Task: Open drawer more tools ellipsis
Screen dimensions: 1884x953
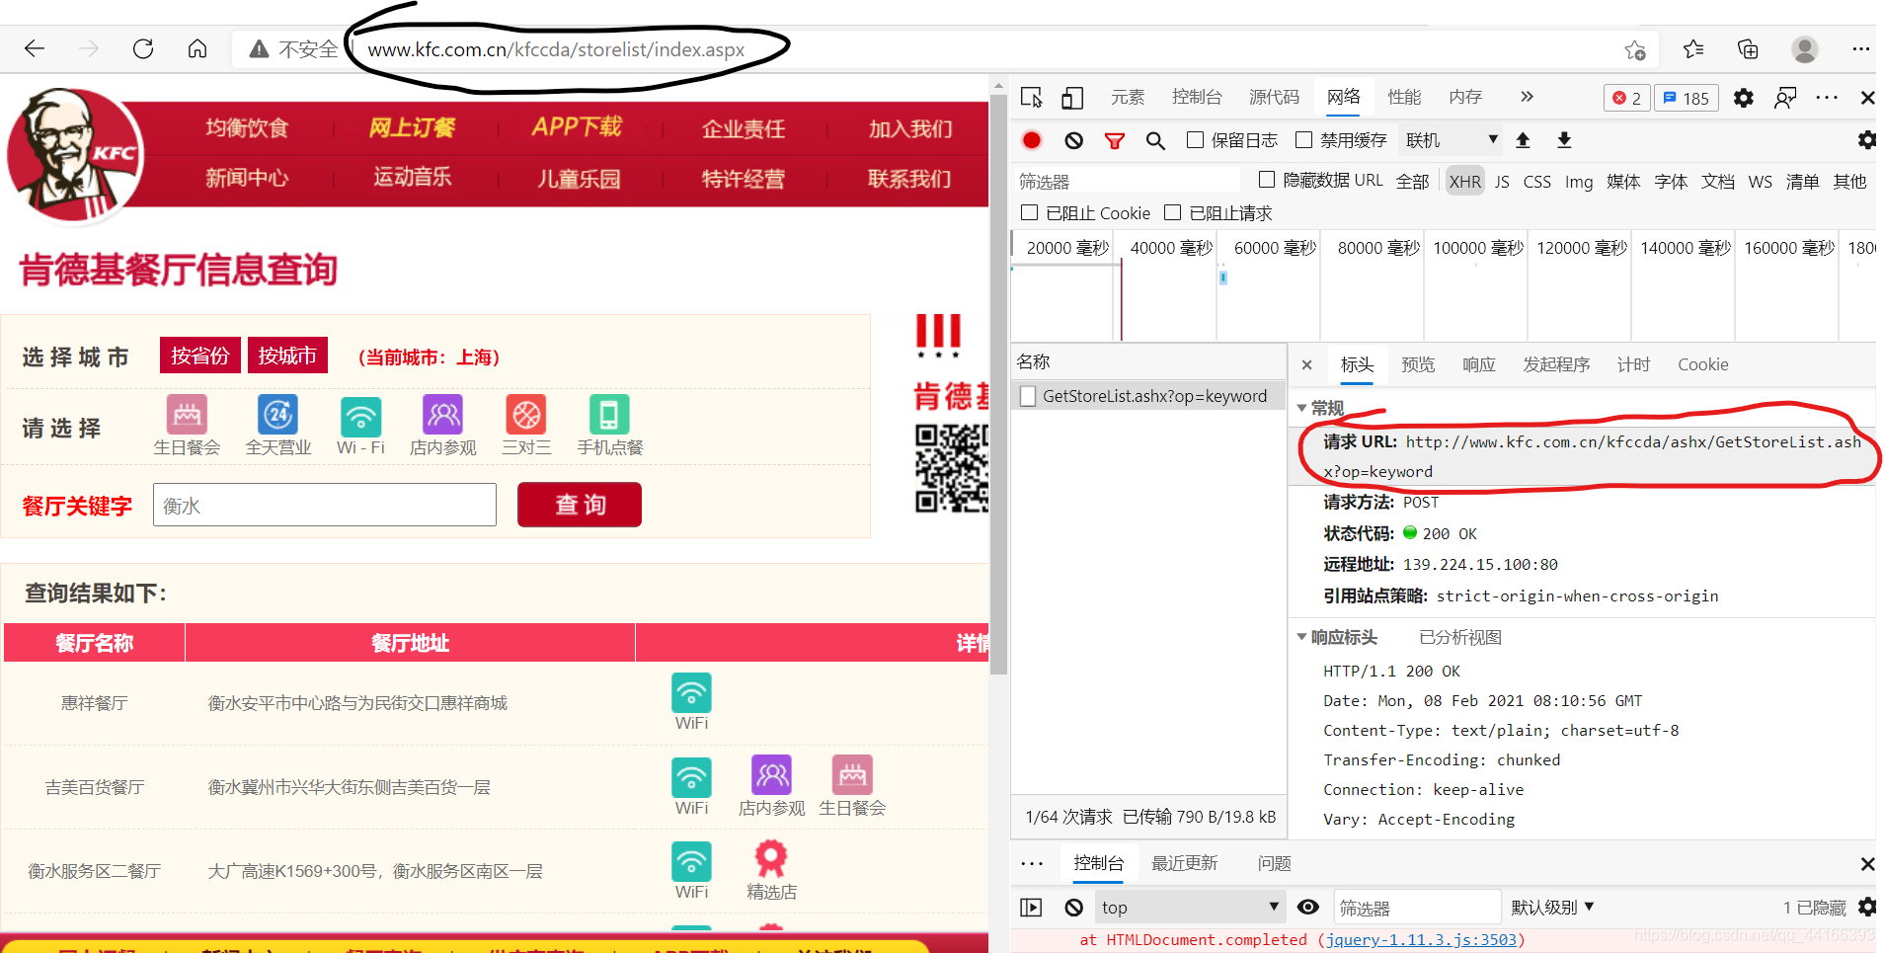Action: pos(1032,863)
